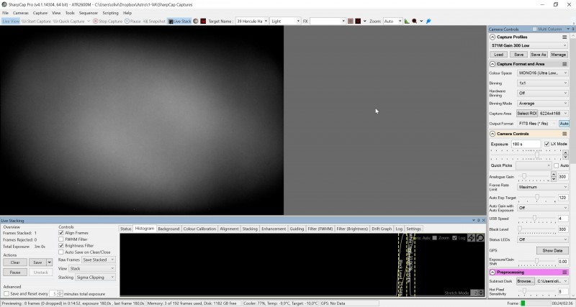Open the Capture Profiles hamburger menu

tap(564, 37)
